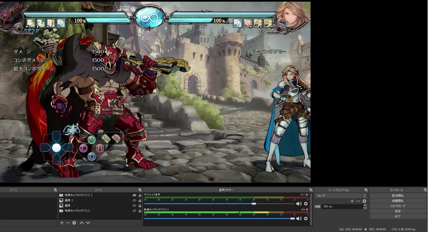428x232 pixels.
Task: Toggle the lock on 画像 source
Action: pyautogui.click(x=140, y=206)
